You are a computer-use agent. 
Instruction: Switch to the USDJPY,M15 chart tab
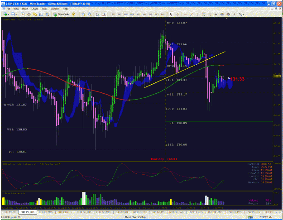253,212
